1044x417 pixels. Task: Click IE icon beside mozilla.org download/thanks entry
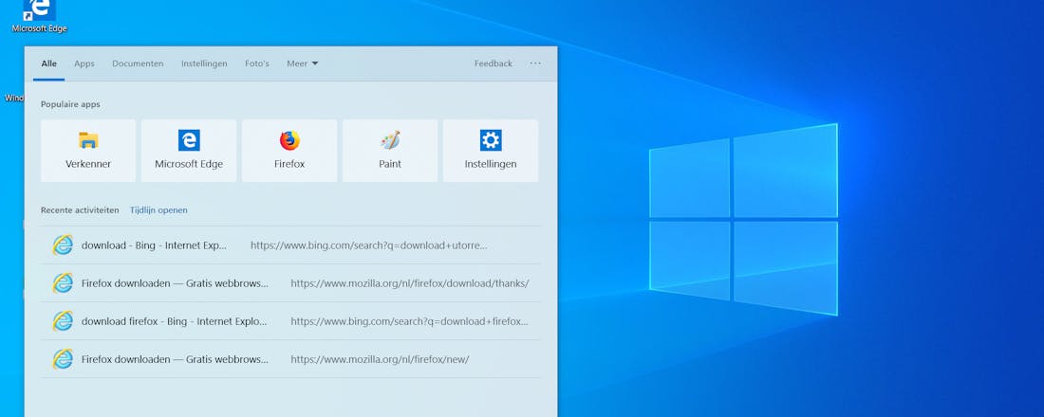tap(63, 283)
